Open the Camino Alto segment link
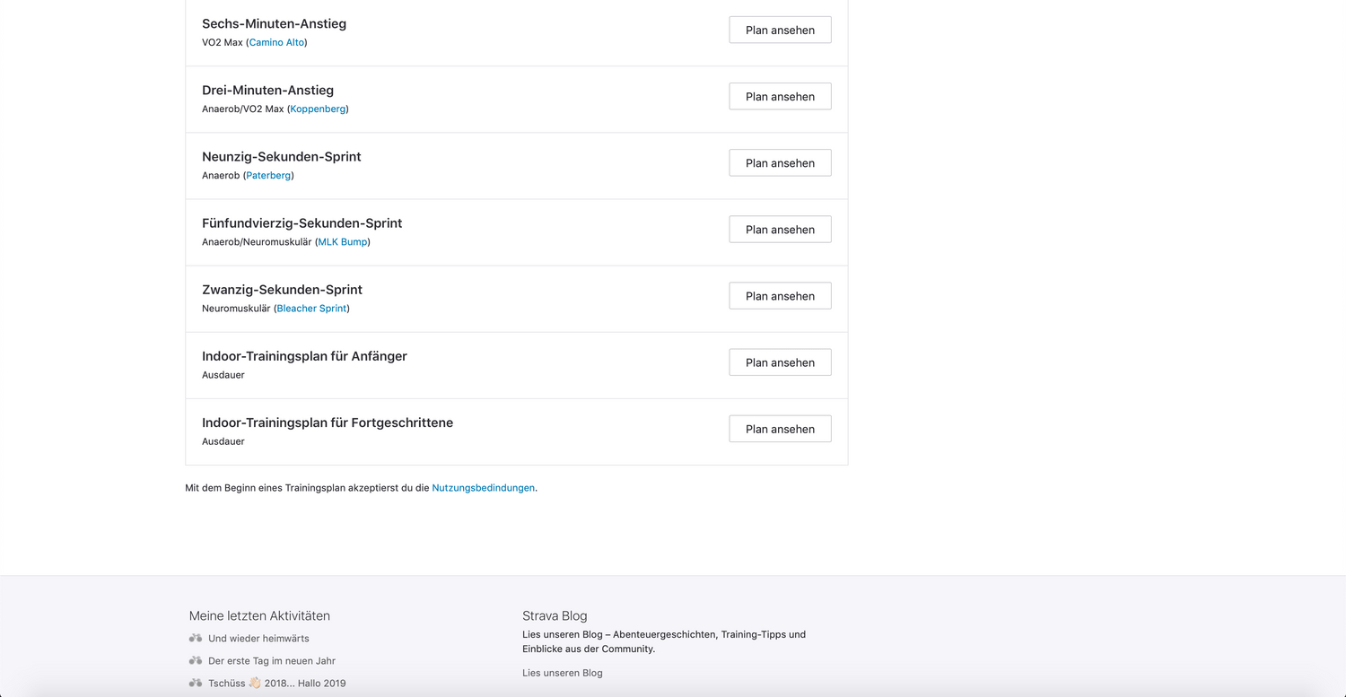1346x697 pixels. 276,42
